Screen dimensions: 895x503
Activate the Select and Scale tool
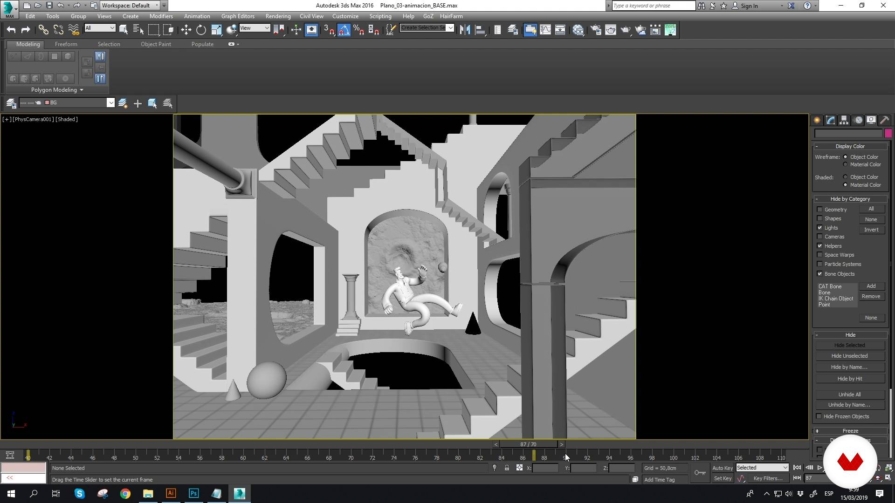point(216,30)
